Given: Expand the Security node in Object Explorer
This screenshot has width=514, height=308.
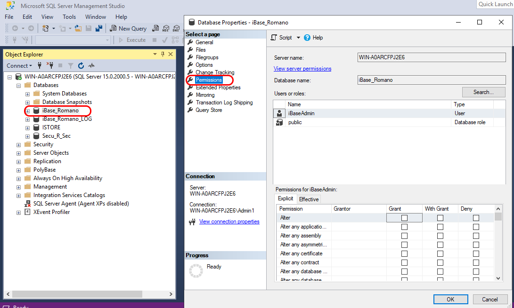Looking at the screenshot, I should coord(18,144).
